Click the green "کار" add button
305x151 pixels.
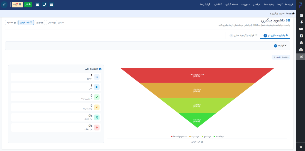tap(28, 5)
